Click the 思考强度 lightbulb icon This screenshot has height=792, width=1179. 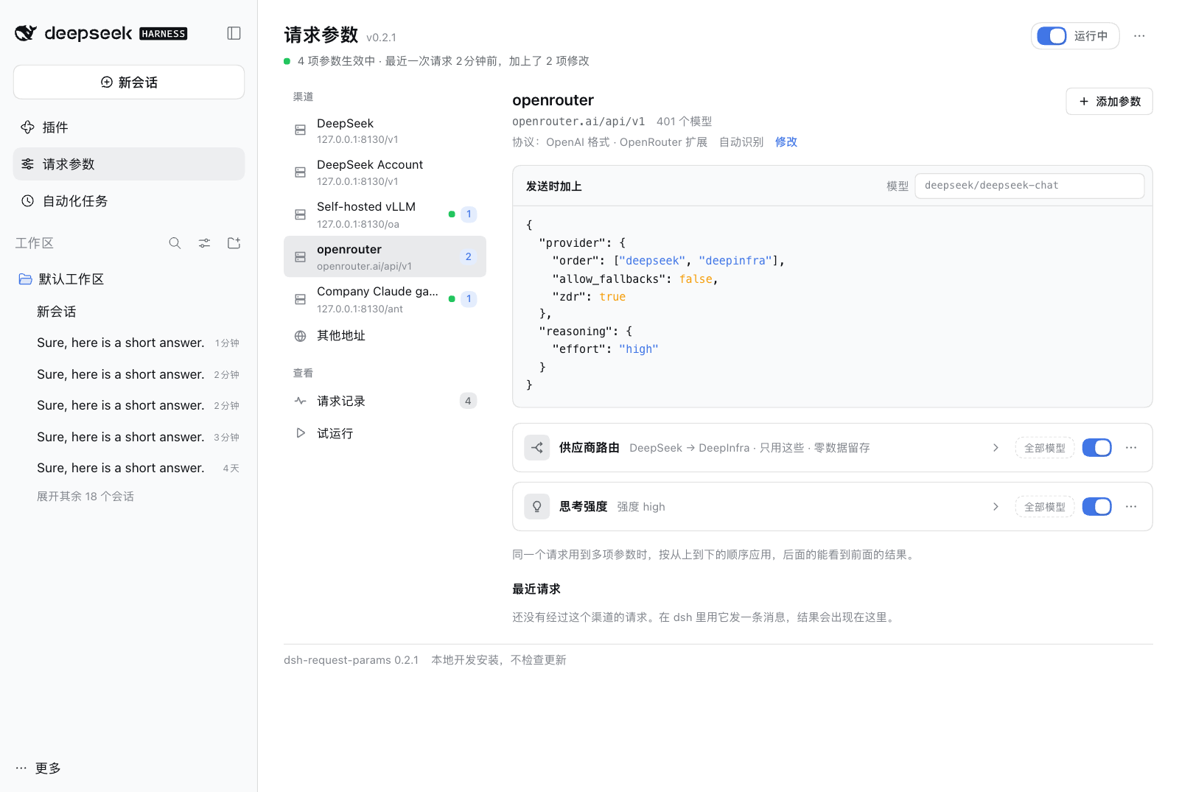pos(537,506)
